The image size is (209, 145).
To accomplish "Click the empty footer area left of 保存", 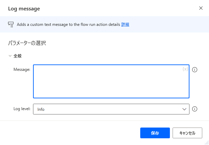I will point(67,133).
